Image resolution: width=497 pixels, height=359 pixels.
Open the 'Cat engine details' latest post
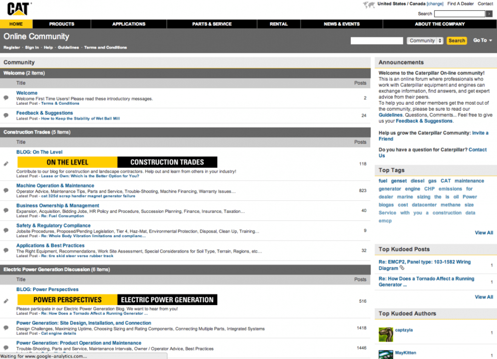point(59,333)
